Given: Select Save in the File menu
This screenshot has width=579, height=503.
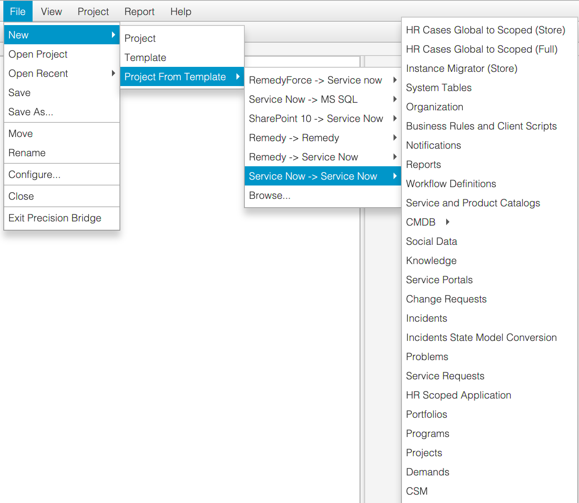Looking at the screenshot, I should [x=62, y=92].
